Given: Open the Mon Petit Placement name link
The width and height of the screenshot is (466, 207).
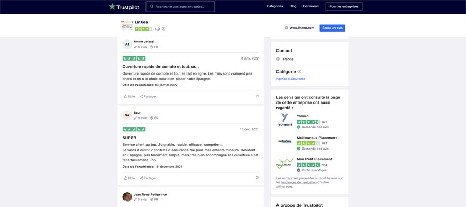Looking at the screenshot, I should coord(314,159).
